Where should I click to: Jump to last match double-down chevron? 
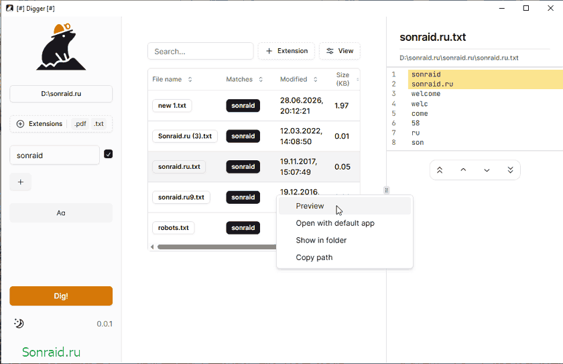pos(510,170)
